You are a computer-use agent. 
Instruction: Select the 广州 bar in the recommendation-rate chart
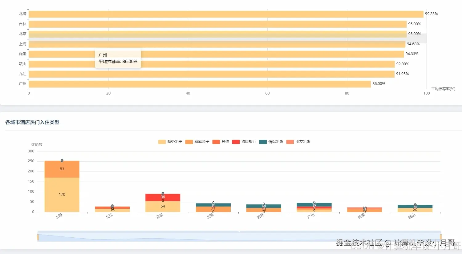[x=200, y=84]
